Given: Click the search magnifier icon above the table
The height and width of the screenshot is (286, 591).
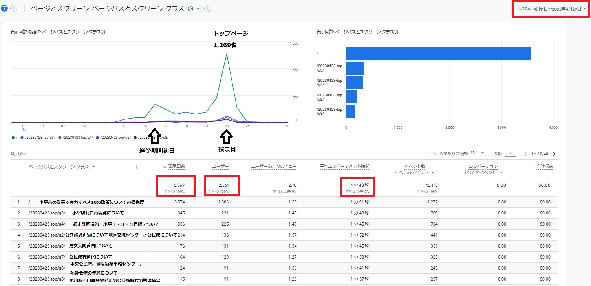Looking at the screenshot, I should point(13,154).
